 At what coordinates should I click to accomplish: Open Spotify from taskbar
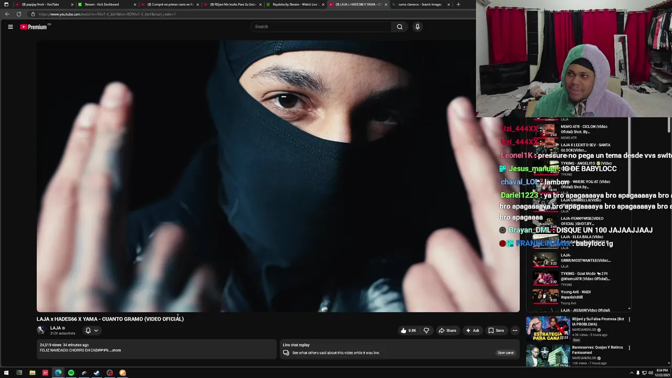coord(71,373)
